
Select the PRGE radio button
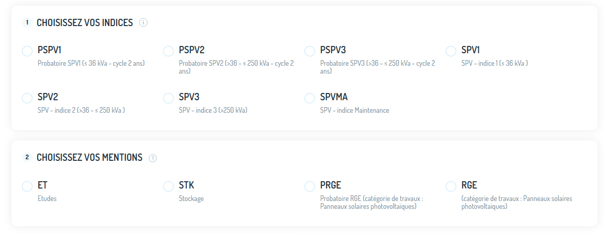(310, 186)
